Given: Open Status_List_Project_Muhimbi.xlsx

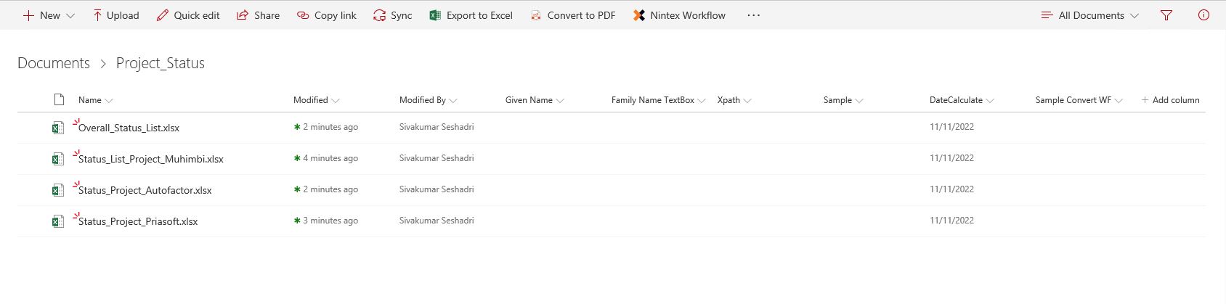Looking at the screenshot, I should tap(151, 159).
